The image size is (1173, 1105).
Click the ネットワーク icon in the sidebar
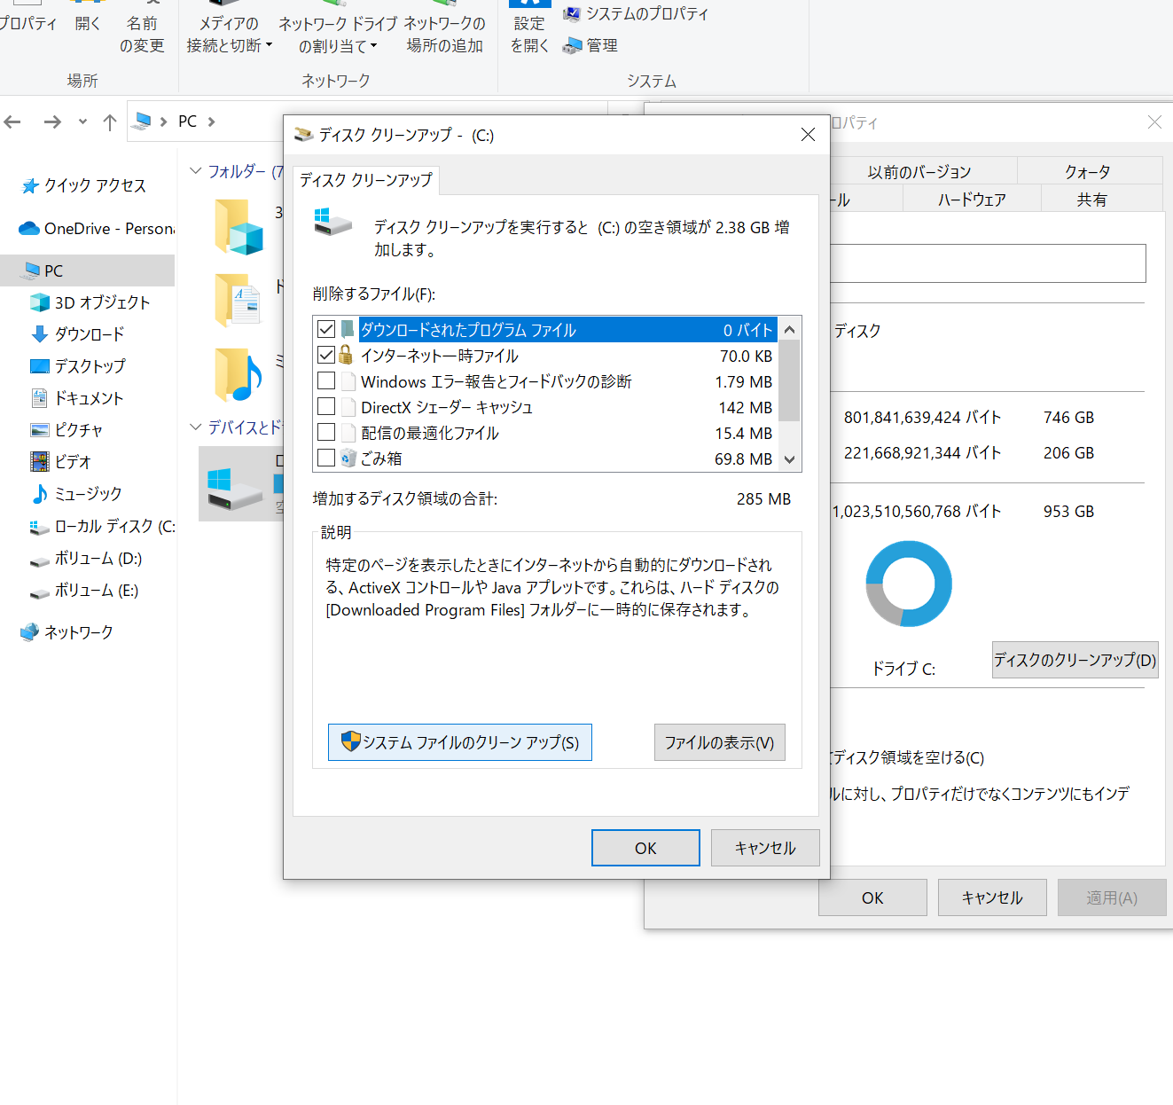pos(29,632)
